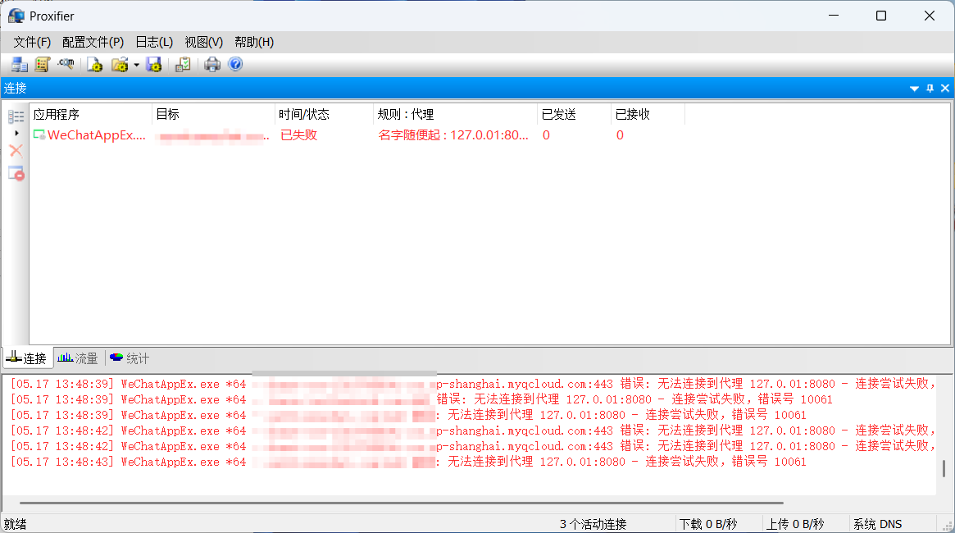The image size is (955, 533).
Task: Open Proxy Servers settings toolbar icon
Action: point(19,65)
